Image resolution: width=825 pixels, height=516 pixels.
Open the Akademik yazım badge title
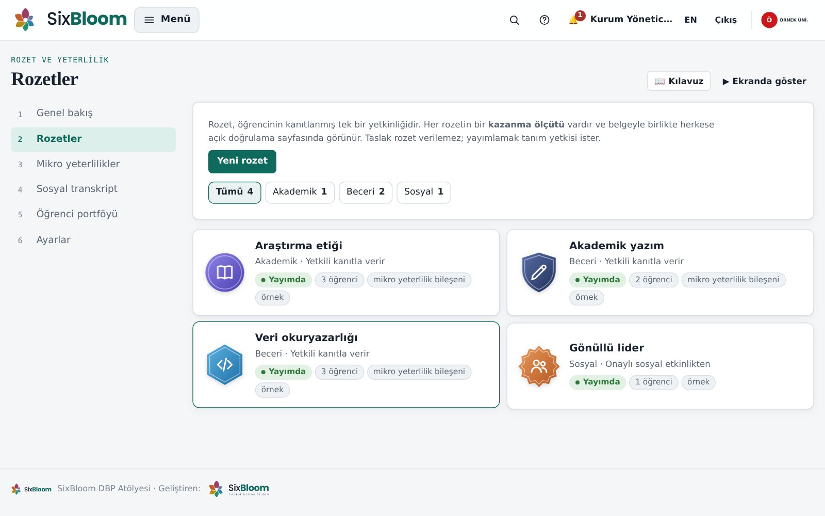click(616, 246)
